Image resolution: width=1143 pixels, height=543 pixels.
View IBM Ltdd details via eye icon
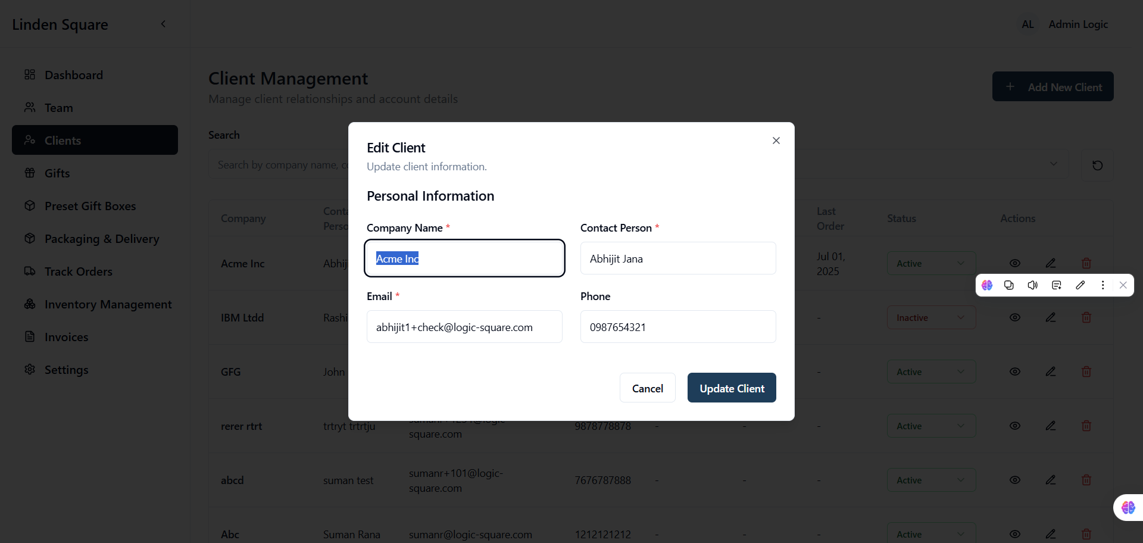[1015, 317]
